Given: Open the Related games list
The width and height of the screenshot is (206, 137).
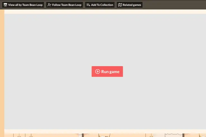Looking at the screenshot, I should tap(130, 5).
